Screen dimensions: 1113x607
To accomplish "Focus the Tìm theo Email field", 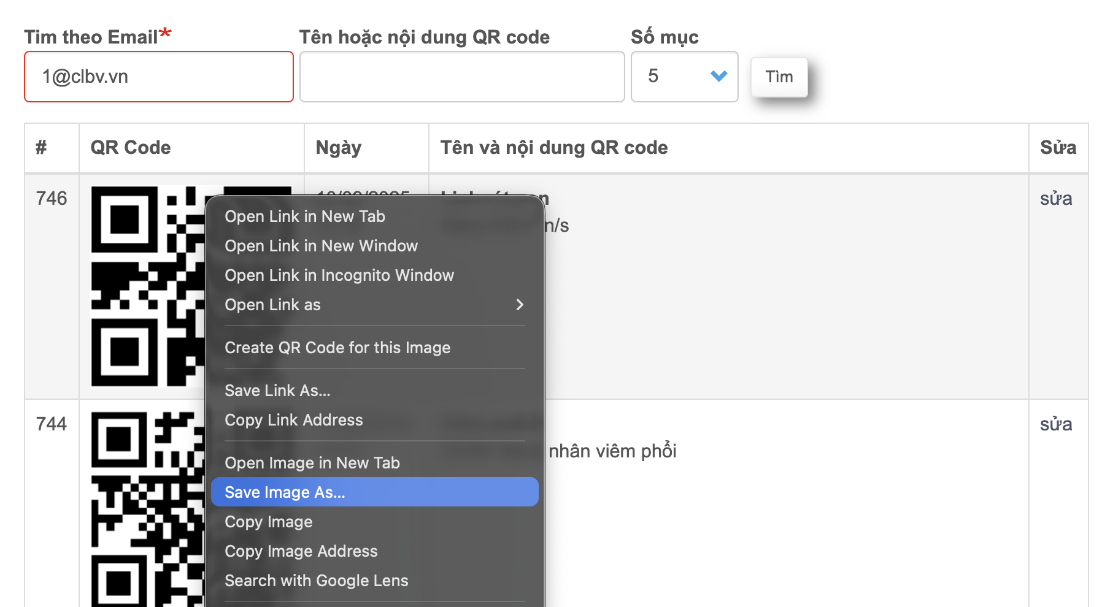I will pyautogui.click(x=159, y=77).
